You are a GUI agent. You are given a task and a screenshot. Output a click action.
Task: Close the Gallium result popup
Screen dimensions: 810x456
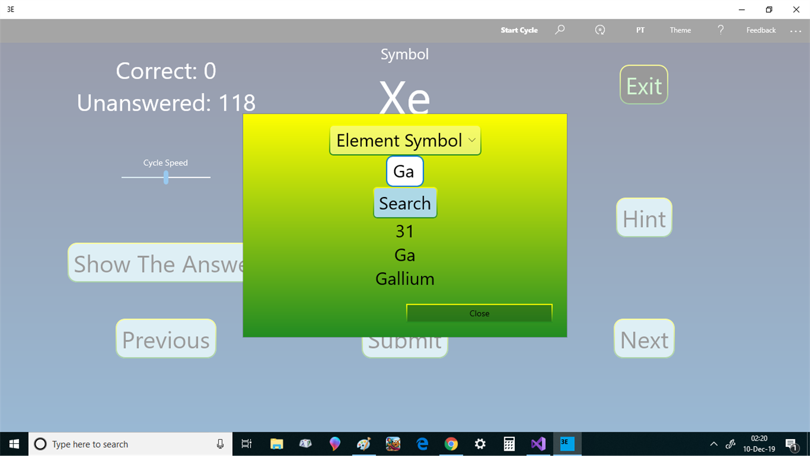[479, 313]
